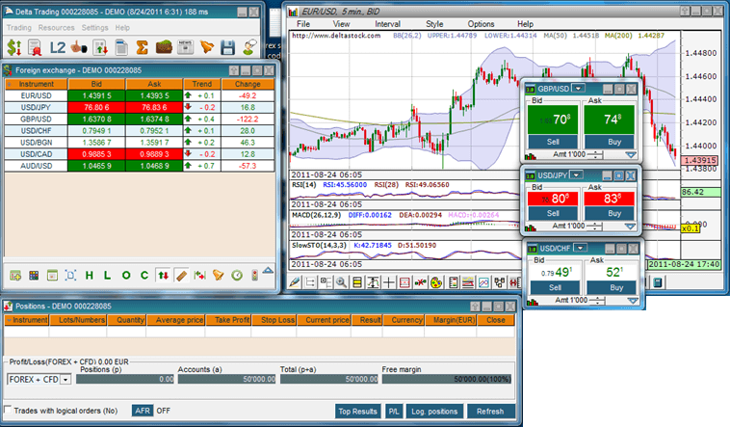Screen dimensions: 730x427
Task: Open the FOREX + CFD combo box
Action: click(39, 380)
